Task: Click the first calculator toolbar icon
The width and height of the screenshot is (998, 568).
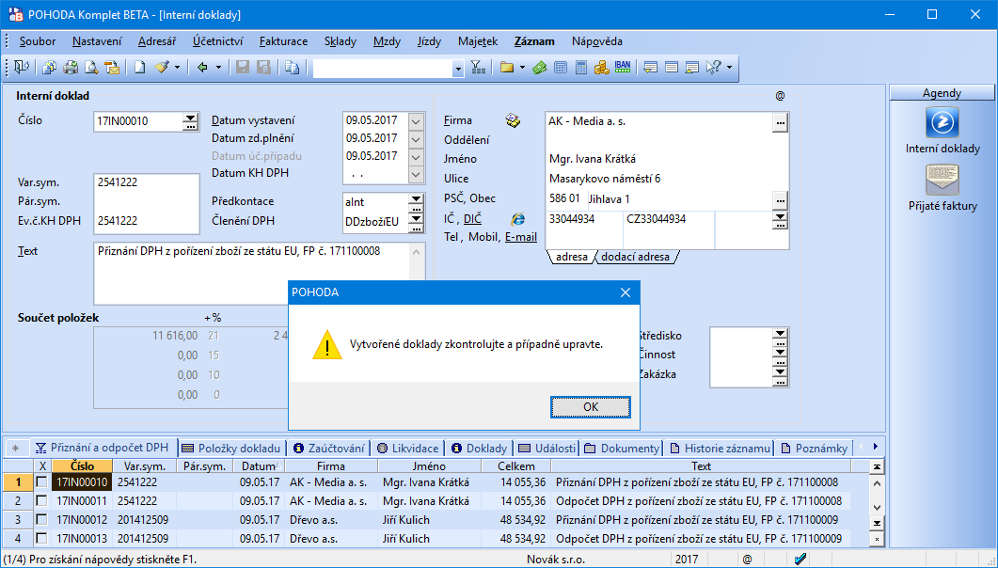Action: tap(561, 68)
